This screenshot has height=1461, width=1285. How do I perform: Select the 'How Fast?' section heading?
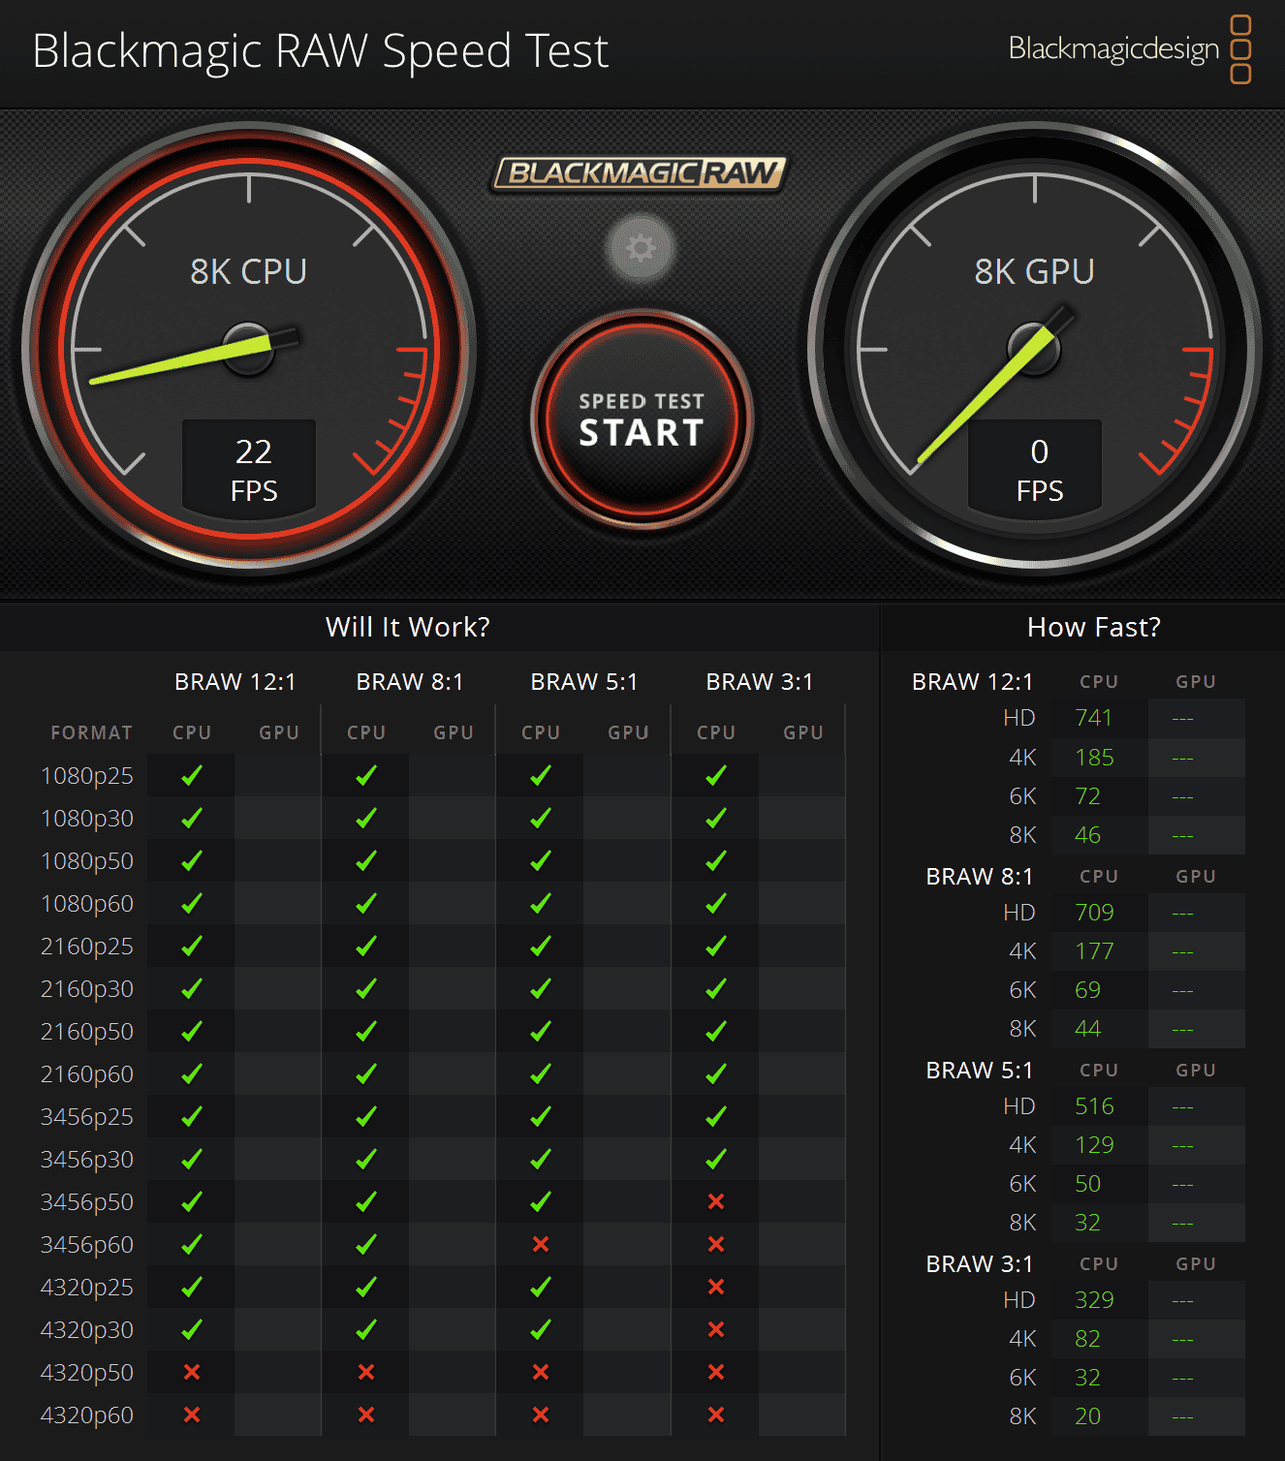coord(1093,627)
